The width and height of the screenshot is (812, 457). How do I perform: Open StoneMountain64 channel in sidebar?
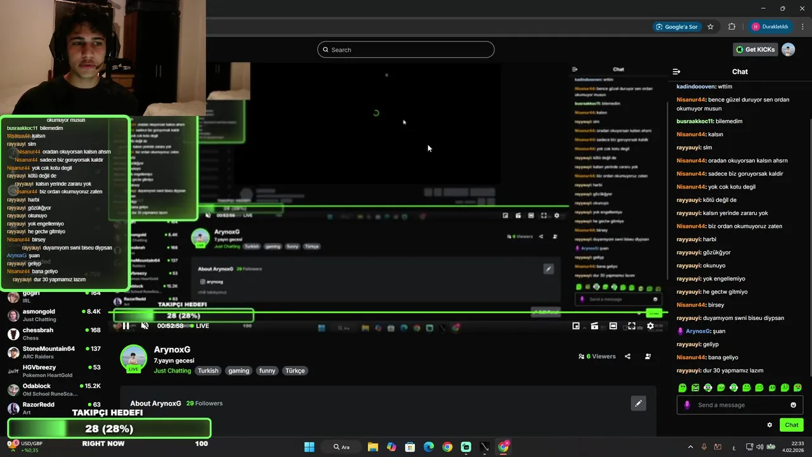click(x=54, y=352)
